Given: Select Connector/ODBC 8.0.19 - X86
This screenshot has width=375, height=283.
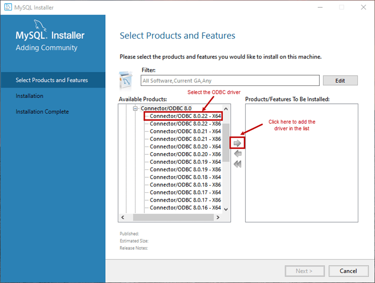Looking at the screenshot, I should coord(185,169).
